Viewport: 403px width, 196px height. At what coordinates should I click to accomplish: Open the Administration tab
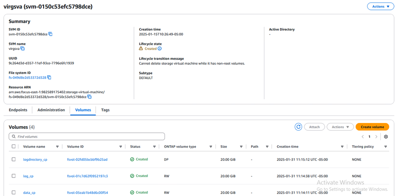click(x=51, y=110)
